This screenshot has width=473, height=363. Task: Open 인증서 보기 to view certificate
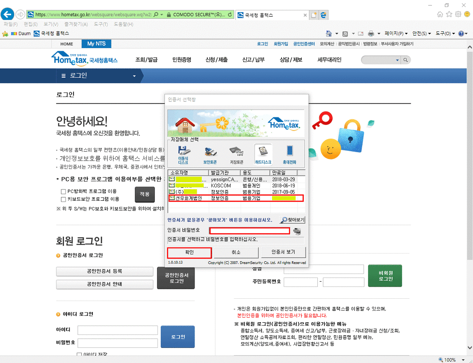283,252
